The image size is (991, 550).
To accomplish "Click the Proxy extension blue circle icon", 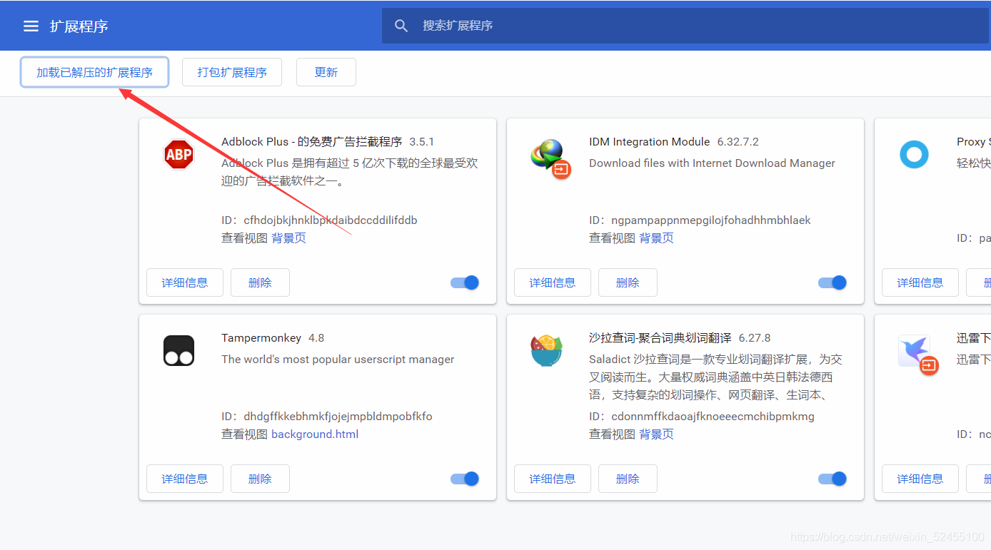I will [914, 154].
